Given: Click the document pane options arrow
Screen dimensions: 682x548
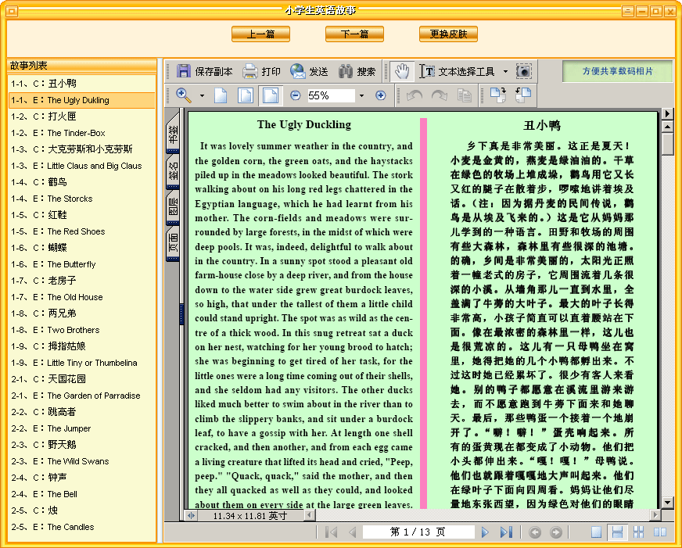Looking at the screenshot, I should 668,114.
